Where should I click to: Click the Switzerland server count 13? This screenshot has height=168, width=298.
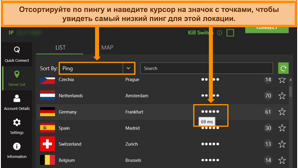pyautogui.click(x=268, y=144)
